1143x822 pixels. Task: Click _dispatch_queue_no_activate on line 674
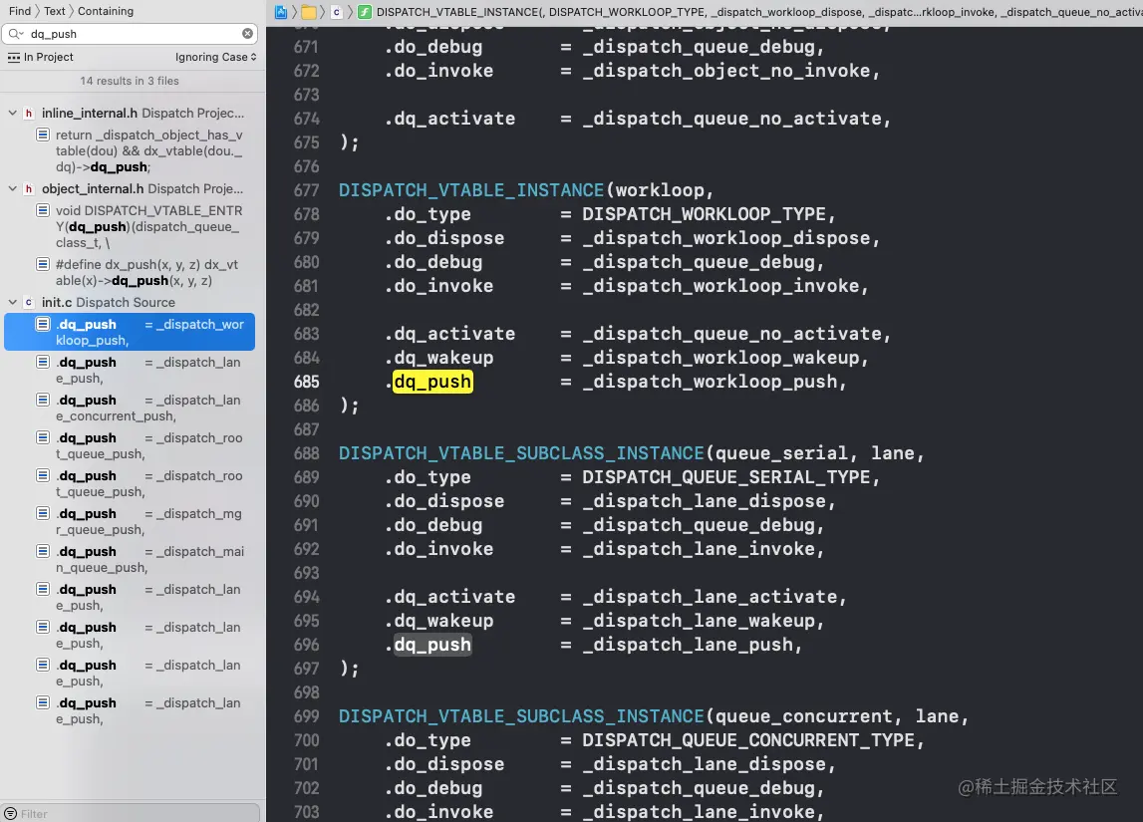(x=731, y=119)
